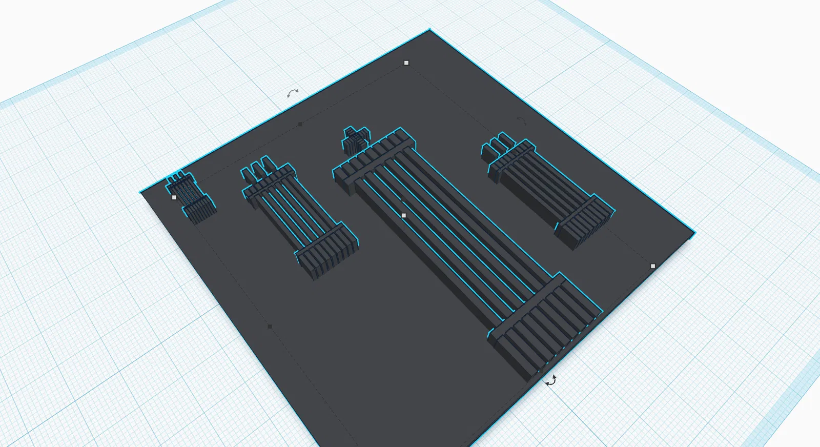
Task: Click the white square handle at the plate's topmost corner
Action: [x=406, y=63]
